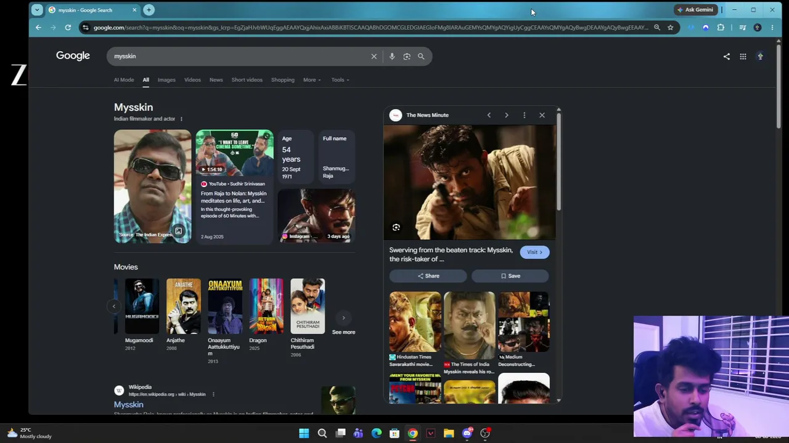
Task: Click the zoom magnifier icon in address bar
Action: (x=657, y=28)
